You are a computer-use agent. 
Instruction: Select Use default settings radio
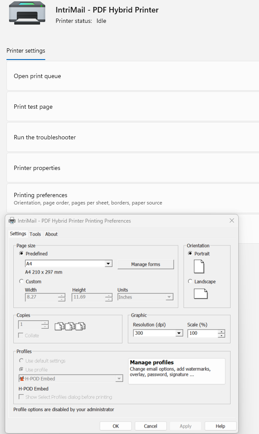point(21,360)
